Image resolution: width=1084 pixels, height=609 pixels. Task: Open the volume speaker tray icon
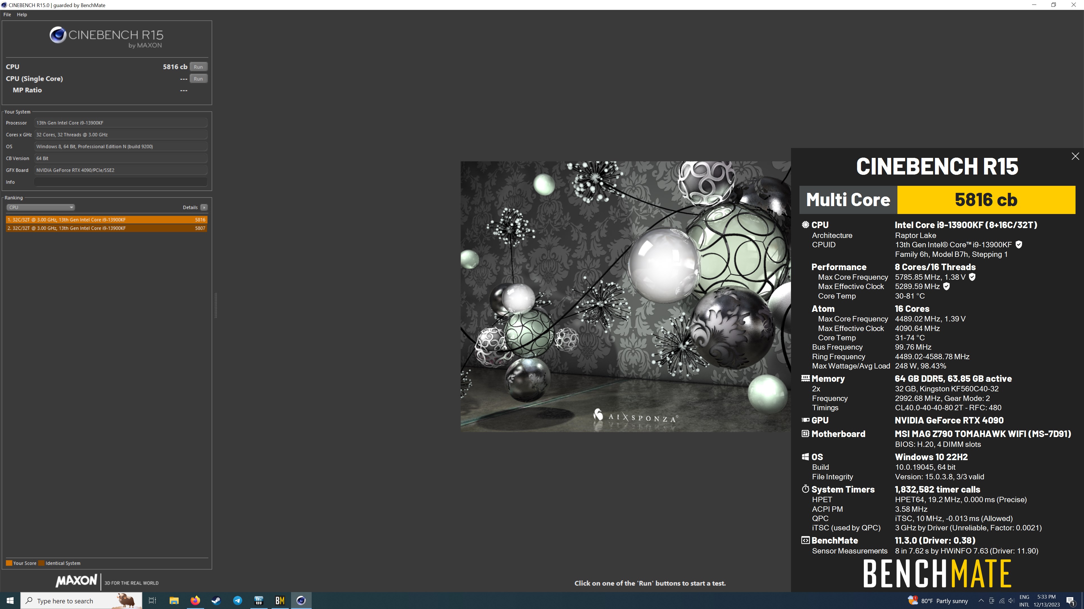point(1012,601)
